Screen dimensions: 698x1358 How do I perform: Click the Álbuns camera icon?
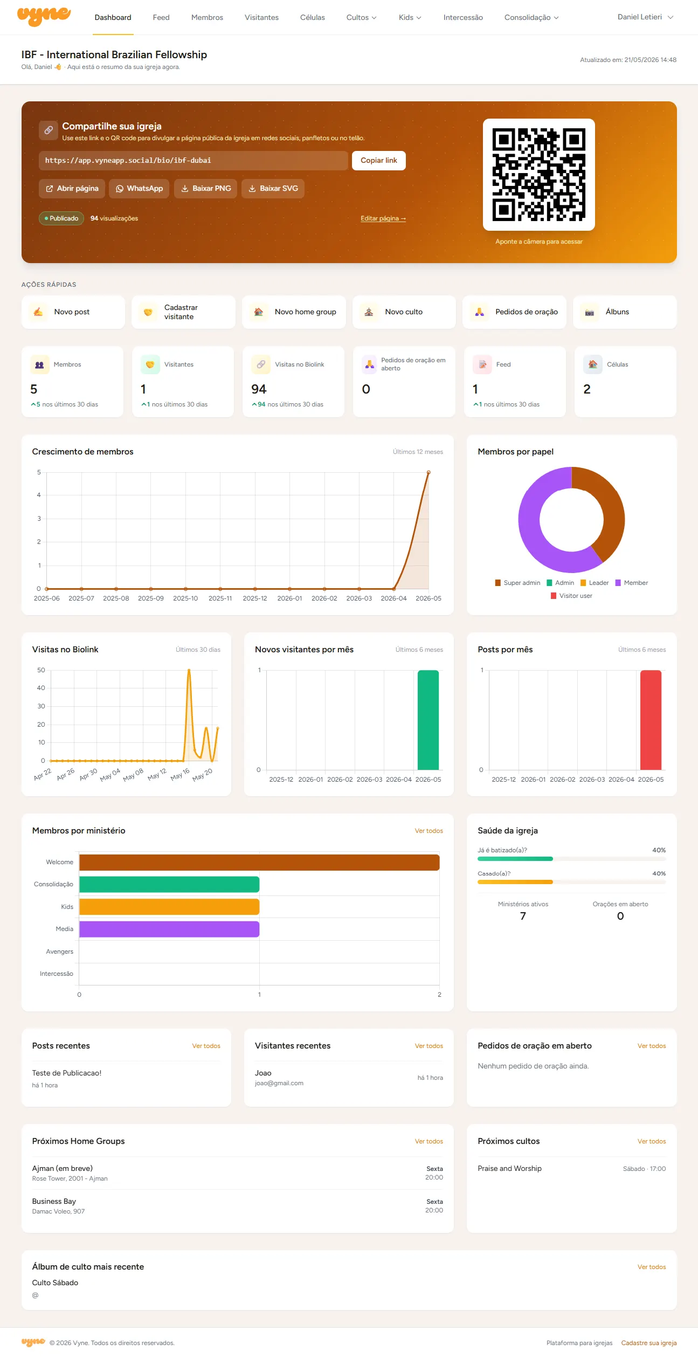click(x=590, y=312)
